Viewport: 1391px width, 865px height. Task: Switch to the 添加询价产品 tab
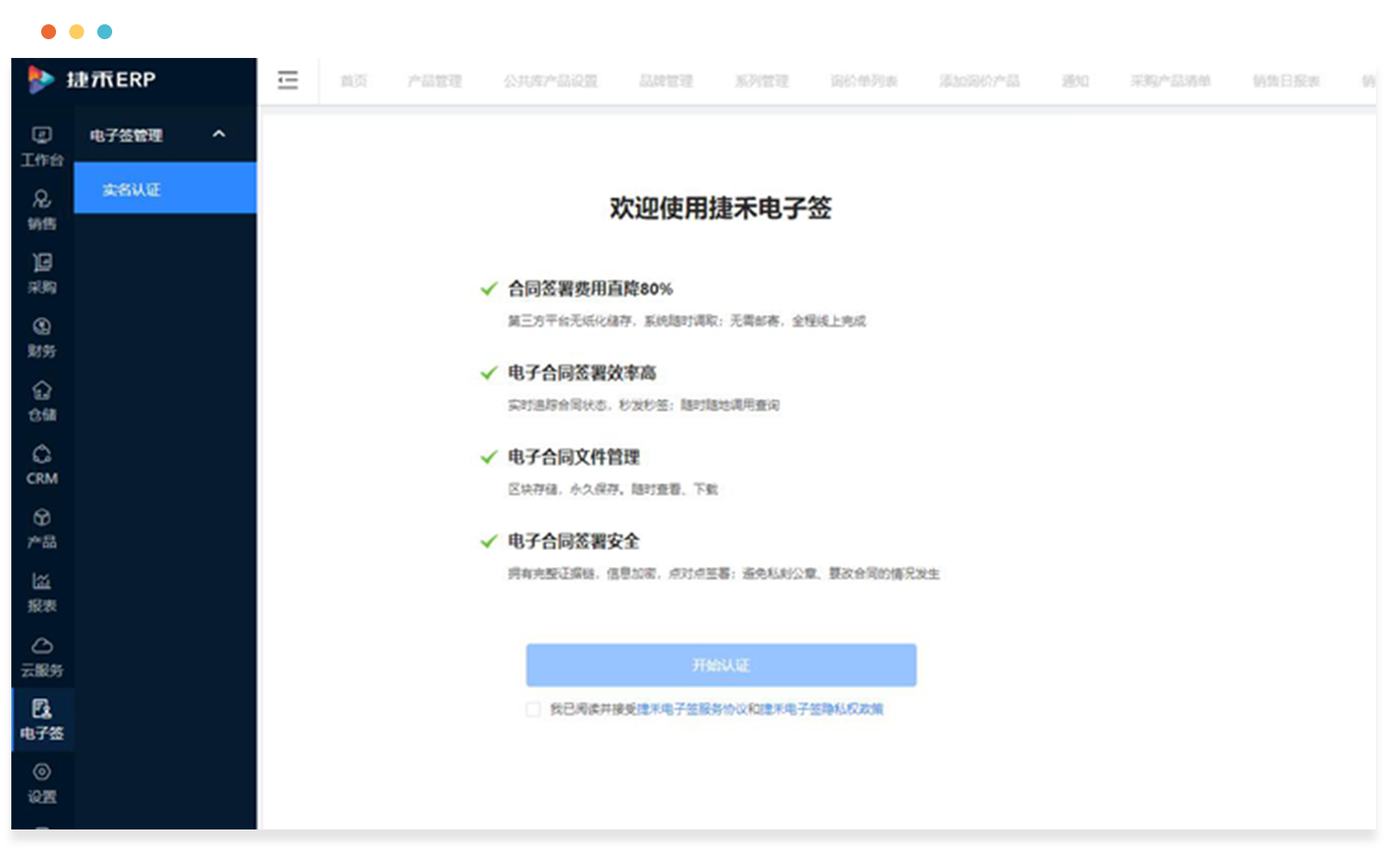980,81
